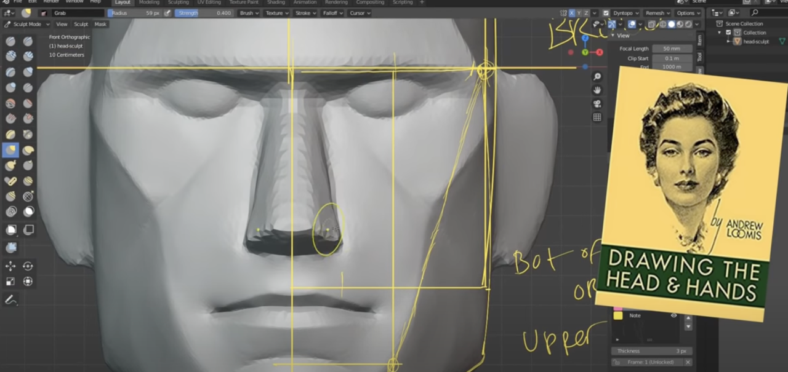Expand the Falloff dropdown

click(x=332, y=13)
